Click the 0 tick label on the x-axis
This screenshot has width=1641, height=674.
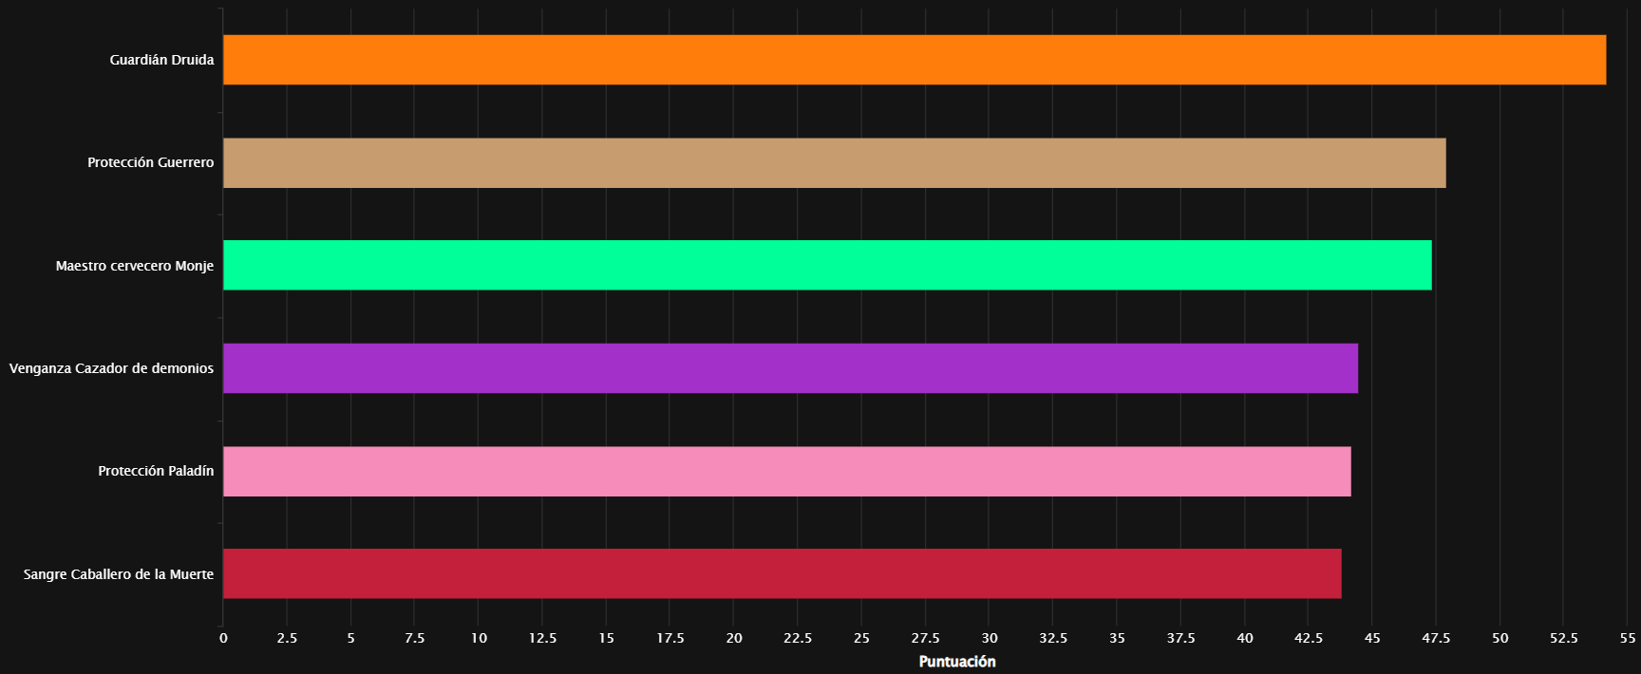[x=223, y=638]
